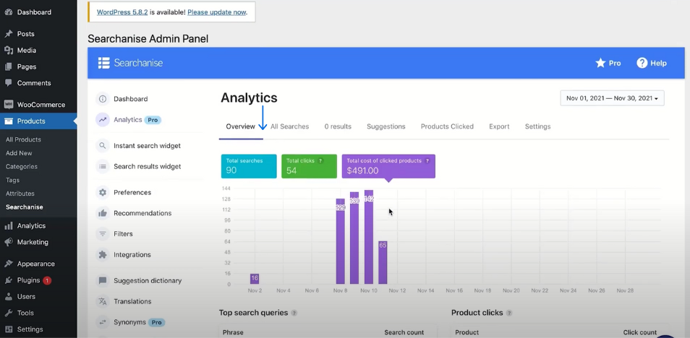Click the Tools wrench icon
This screenshot has width=690, height=338.
[9, 313]
